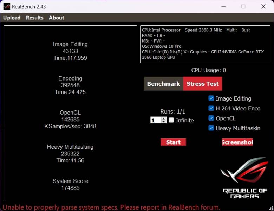Click the KSamples/sec: 3848 text
Image resolution: width=274 pixels, height=211 pixels.
click(70, 126)
